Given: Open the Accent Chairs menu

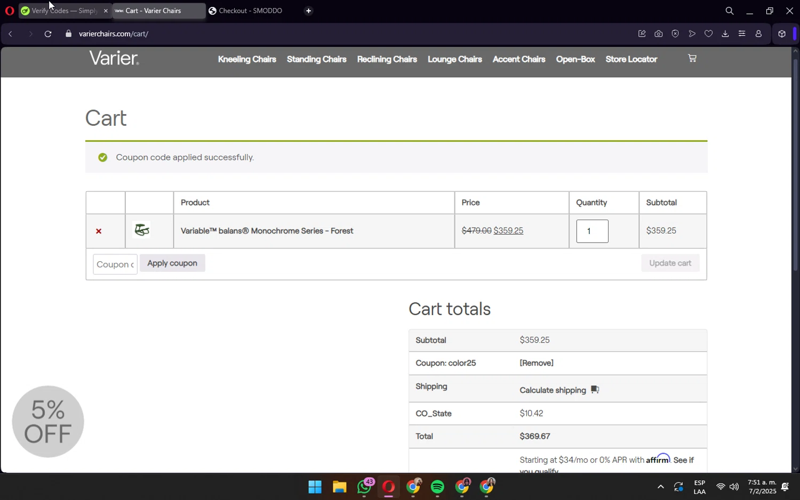Looking at the screenshot, I should tap(519, 59).
